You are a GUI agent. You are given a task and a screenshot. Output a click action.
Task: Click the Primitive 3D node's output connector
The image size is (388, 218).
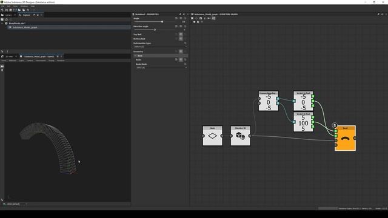[250, 136]
